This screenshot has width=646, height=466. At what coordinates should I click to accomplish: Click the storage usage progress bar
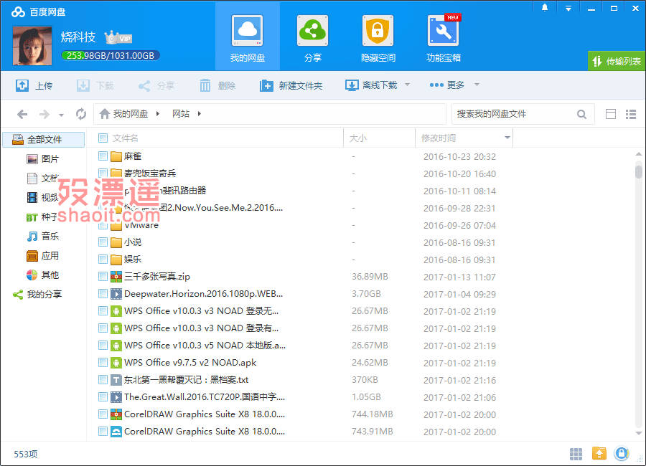pyautogui.click(x=110, y=56)
